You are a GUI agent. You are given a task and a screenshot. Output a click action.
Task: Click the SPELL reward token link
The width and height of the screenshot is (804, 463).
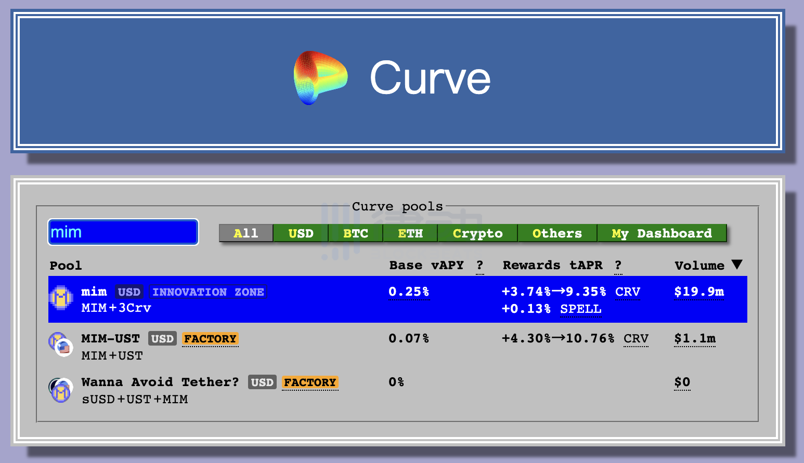coord(581,309)
